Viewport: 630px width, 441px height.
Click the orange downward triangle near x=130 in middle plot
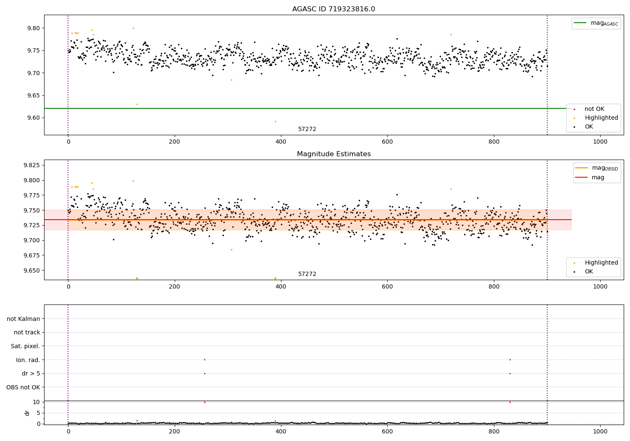click(x=137, y=278)
